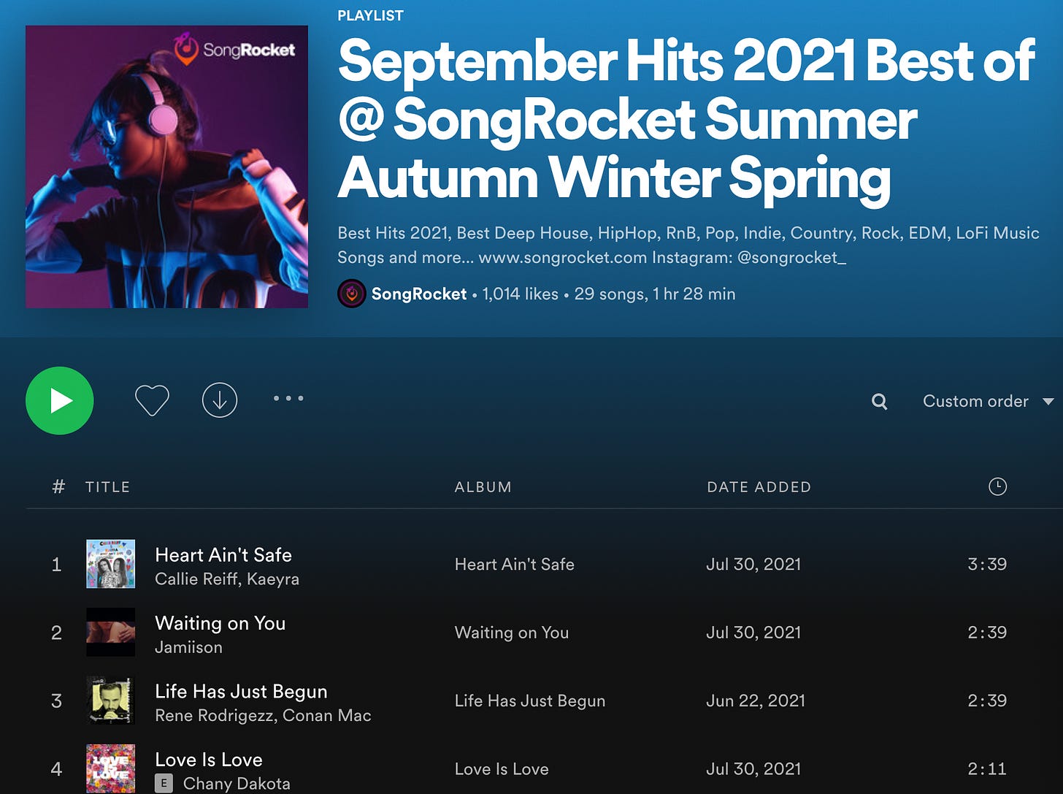Open the SongRocket profile name link
Screen dimensions: 1063x794
pos(419,294)
